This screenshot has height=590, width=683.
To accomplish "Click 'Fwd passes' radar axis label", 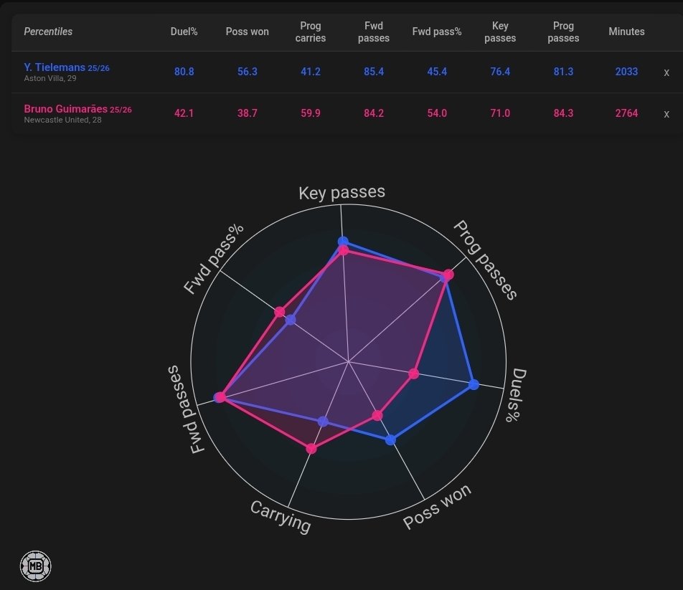I will tap(185, 409).
